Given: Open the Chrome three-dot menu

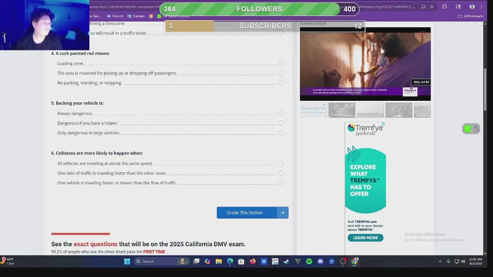Looking at the screenshot, I should coord(481,7).
